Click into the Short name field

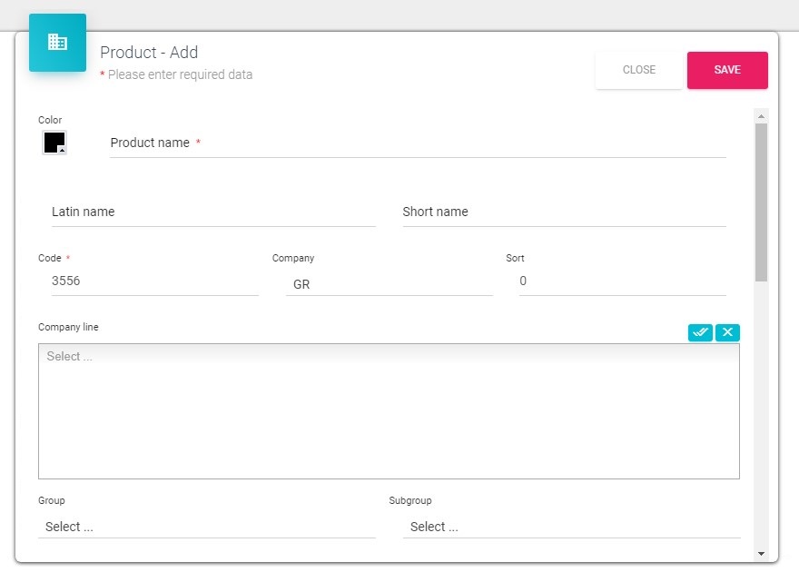[564, 212]
